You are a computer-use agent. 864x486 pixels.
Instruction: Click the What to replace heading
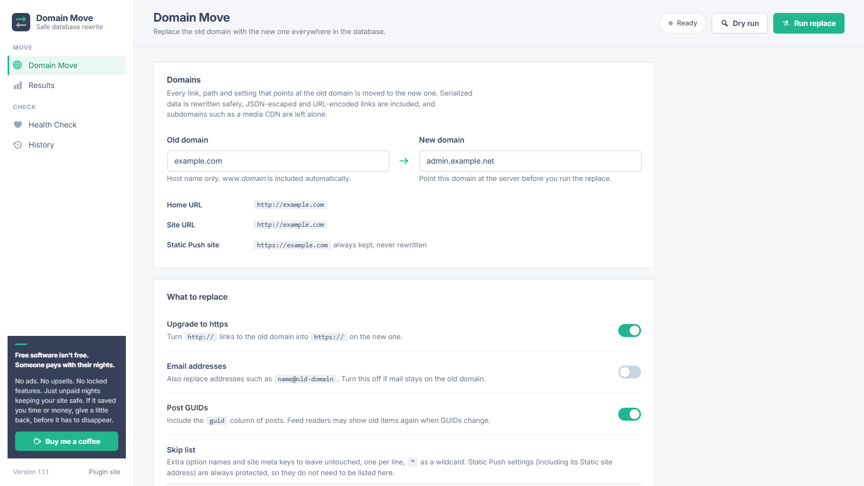(197, 297)
